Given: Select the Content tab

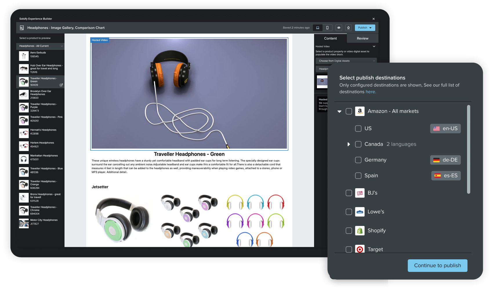Looking at the screenshot, I should click(x=330, y=38).
